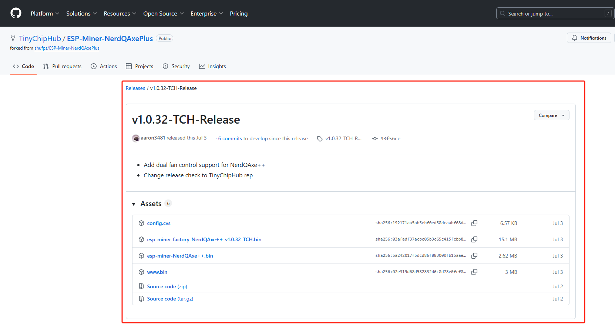Open the Compare dropdown
Screen dimensions: 615x329
pyautogui.click(x=551, y=115)
